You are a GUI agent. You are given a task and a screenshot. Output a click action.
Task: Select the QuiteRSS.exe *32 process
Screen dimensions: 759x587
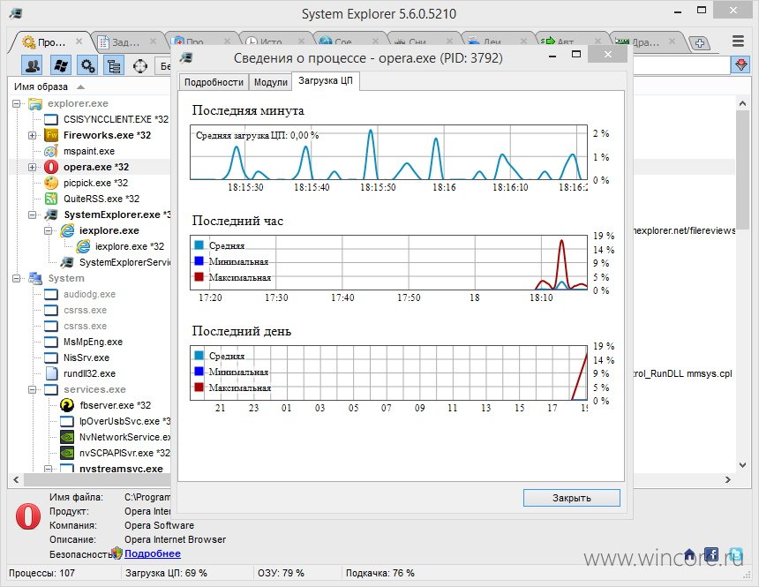coord(101,199)
